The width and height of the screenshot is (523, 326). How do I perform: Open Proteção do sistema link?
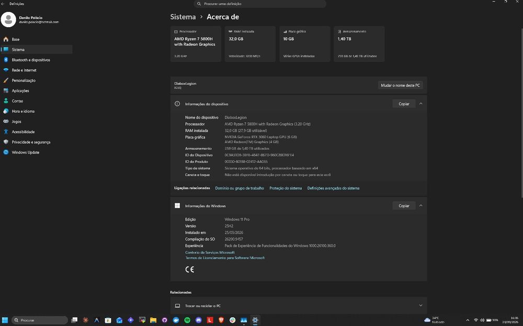coord(286,188)
